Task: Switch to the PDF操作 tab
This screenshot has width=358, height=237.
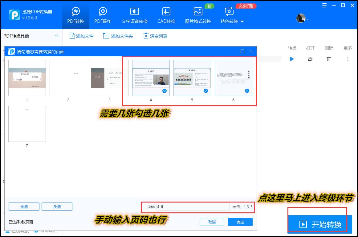Action: [x=103, y=11]
